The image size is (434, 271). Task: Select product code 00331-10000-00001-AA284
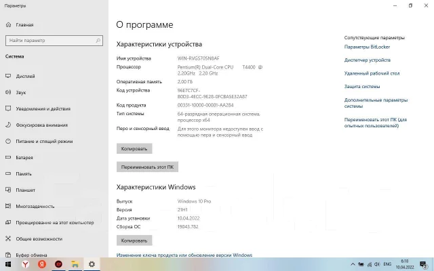205,105
